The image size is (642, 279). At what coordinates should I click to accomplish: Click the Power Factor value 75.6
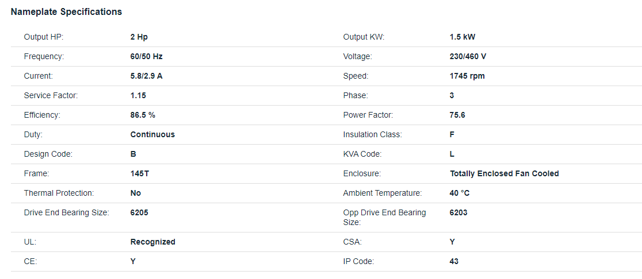(x=457, y=115)
